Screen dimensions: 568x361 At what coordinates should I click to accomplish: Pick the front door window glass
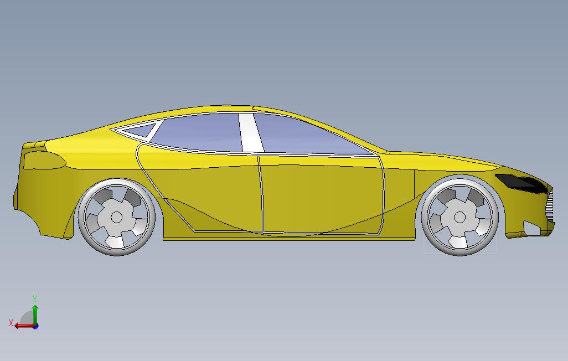click(x=308, y=136)
